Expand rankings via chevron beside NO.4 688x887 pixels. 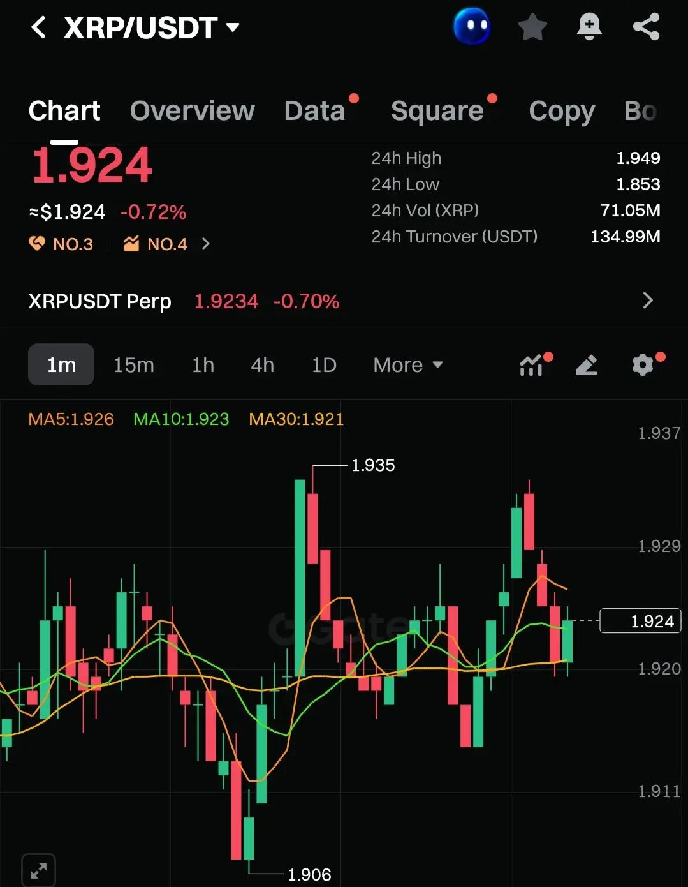(x=205, y=244)
